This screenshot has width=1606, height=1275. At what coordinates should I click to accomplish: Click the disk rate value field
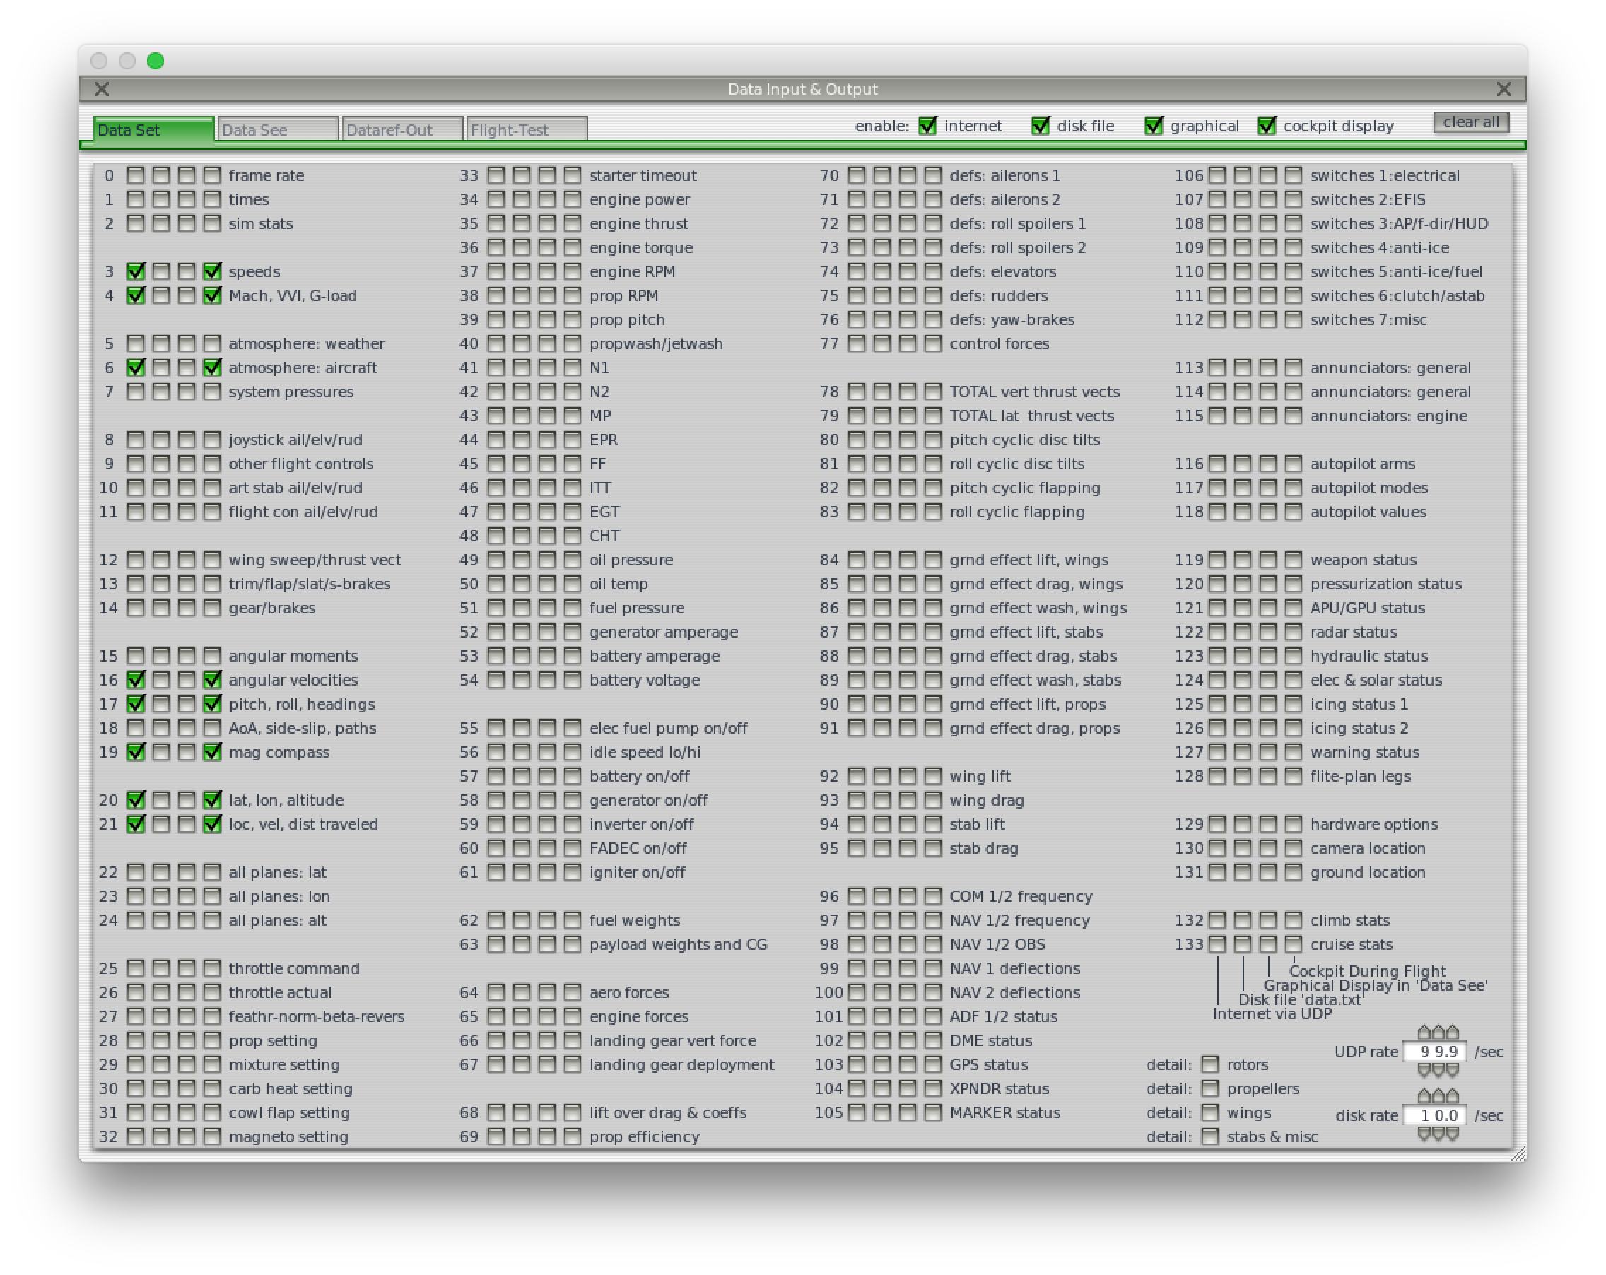(x=1435, y=1115)
